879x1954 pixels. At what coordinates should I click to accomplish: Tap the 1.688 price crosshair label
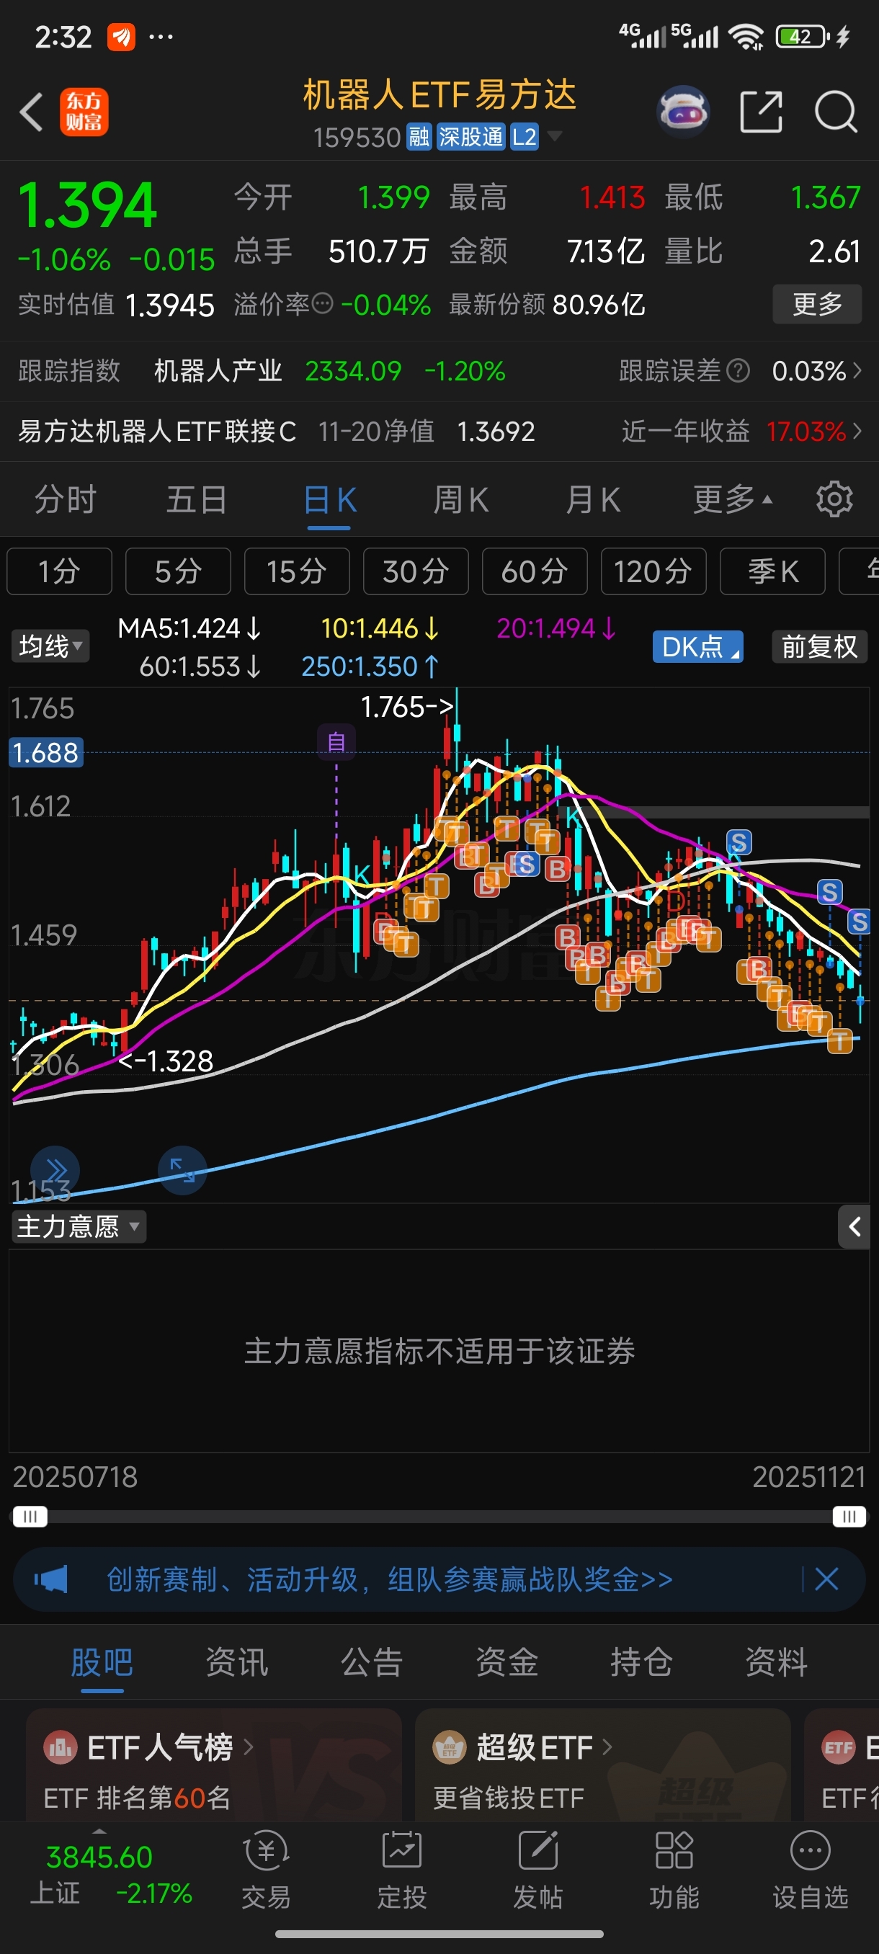[x=45, y=752]
